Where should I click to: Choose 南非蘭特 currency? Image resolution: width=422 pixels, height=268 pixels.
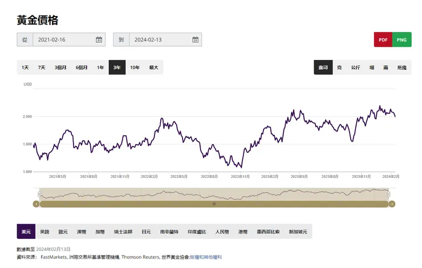coord(169,232)
